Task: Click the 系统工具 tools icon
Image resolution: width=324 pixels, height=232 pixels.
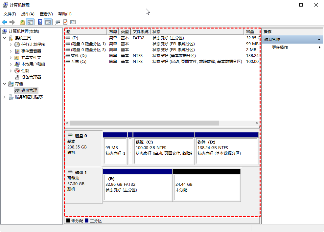Action: tap(11, 38)
